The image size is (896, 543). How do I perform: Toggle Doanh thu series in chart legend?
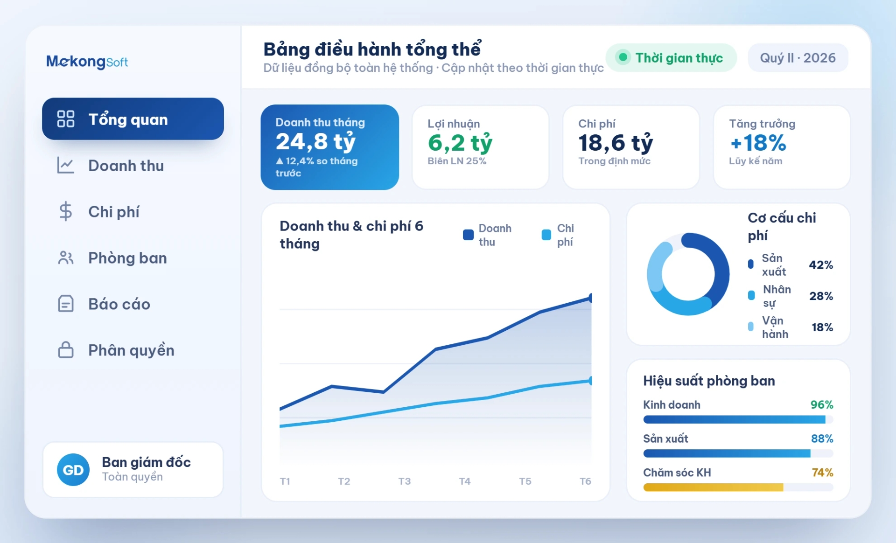click(487, 235)
